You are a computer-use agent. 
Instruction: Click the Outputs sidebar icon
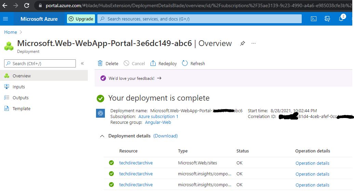[x=7, y=98]
